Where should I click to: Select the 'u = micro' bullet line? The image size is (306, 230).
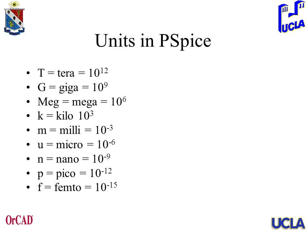[x=76, y=144]
